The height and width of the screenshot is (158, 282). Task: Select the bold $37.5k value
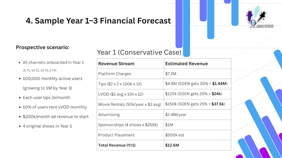(218, 104)
